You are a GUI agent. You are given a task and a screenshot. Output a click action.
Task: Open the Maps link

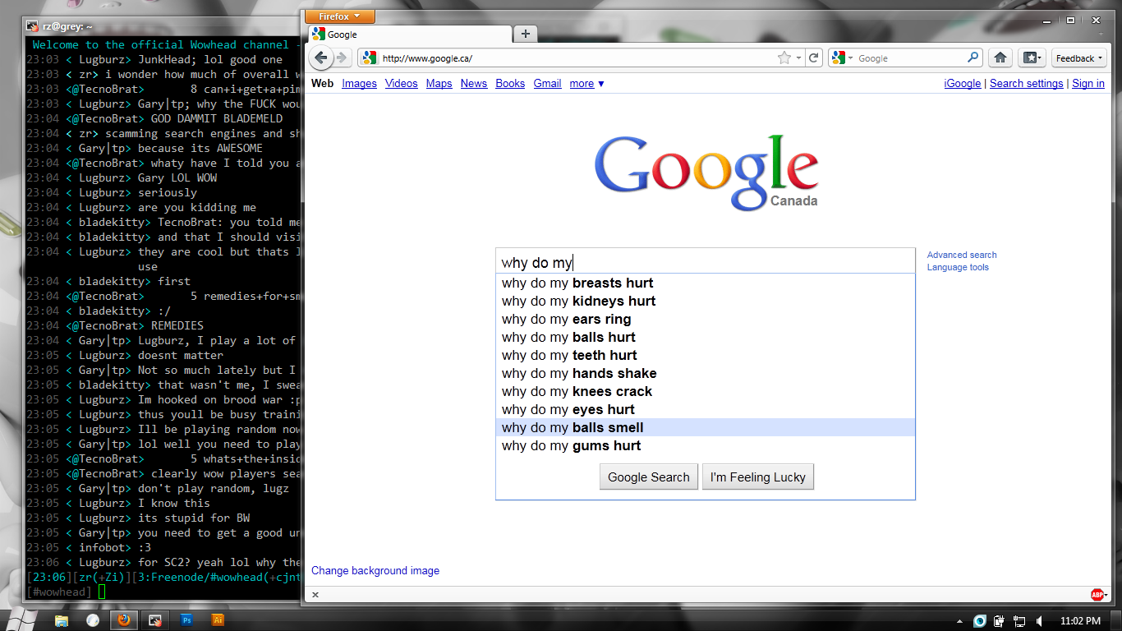[439, 83]
